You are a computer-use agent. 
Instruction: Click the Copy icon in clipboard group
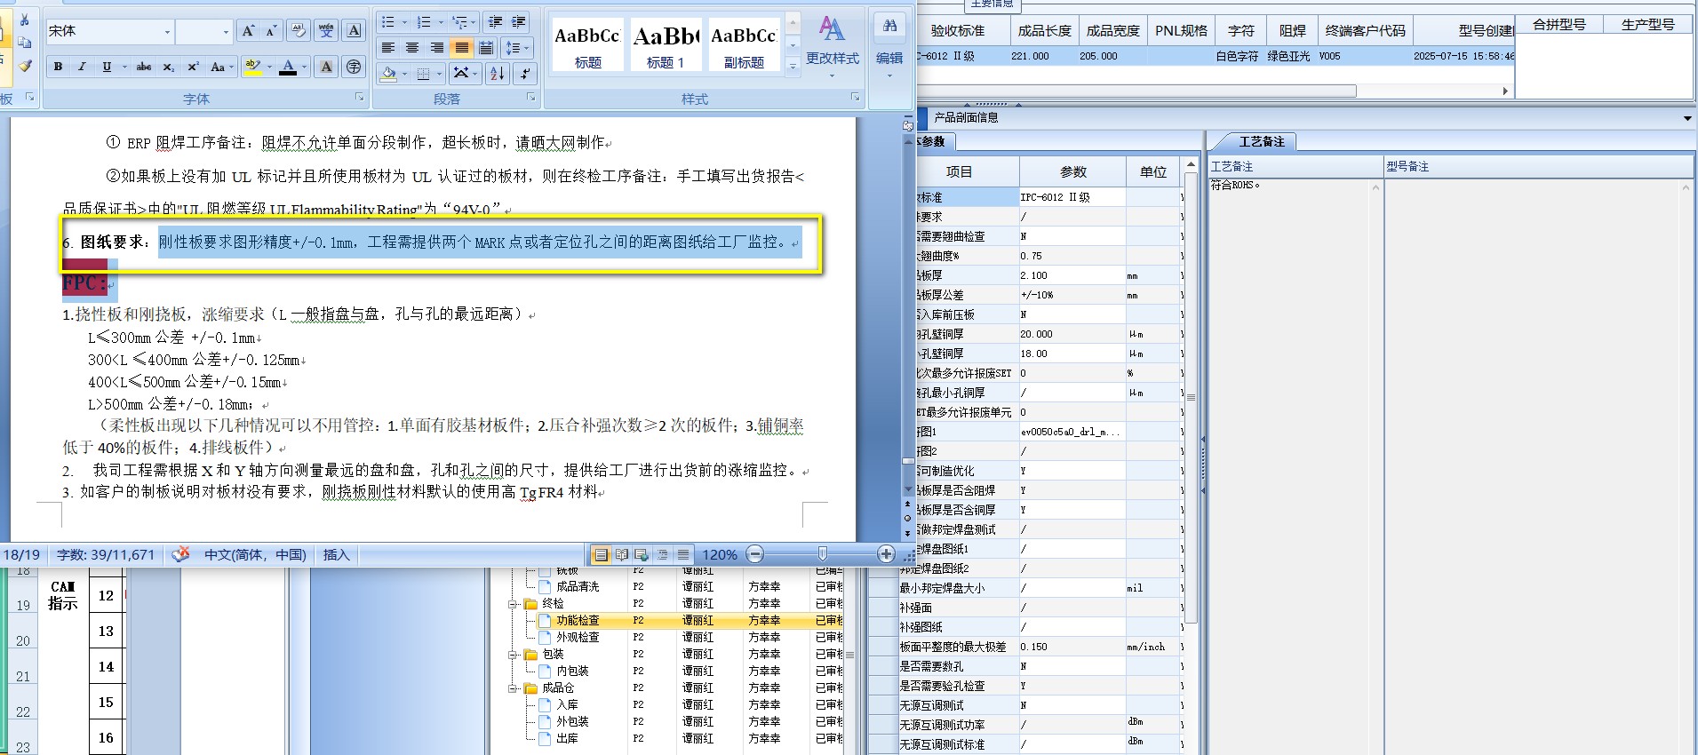tap(24, 42)
